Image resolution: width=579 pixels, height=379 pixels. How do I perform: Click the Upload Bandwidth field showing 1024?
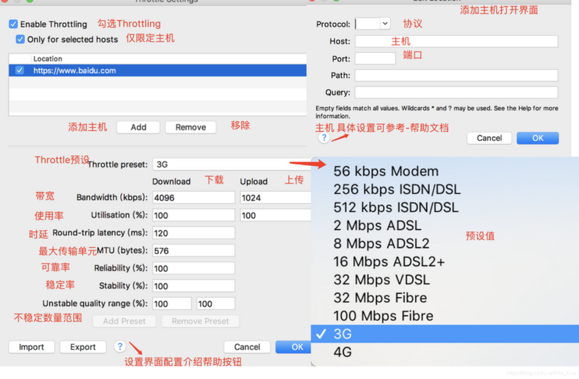[275, 198]
